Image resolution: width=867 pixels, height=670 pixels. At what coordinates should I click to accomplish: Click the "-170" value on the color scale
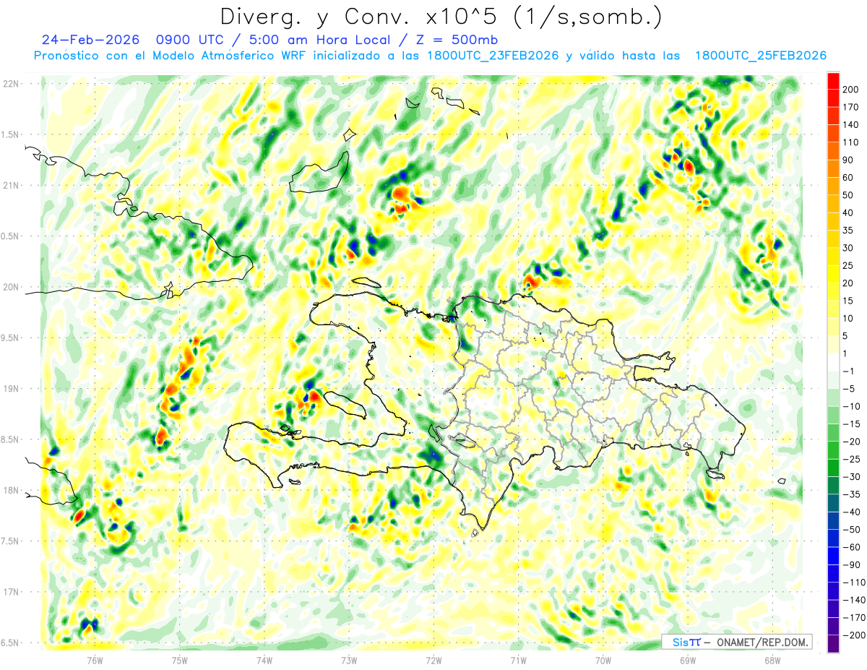[855, 618]
